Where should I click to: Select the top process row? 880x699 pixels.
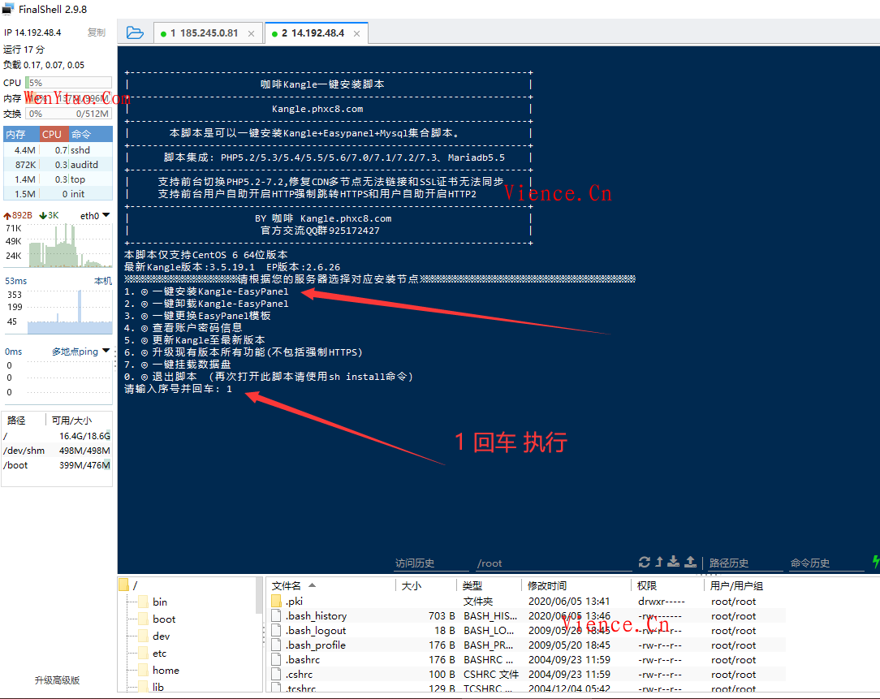click(x=58, y=179)
